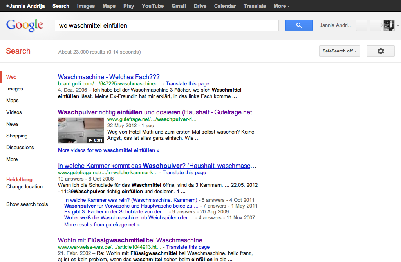Open +Jannis Andrija profile link
401x262 pixels.
pyautogui.click(x=25, y=6)
